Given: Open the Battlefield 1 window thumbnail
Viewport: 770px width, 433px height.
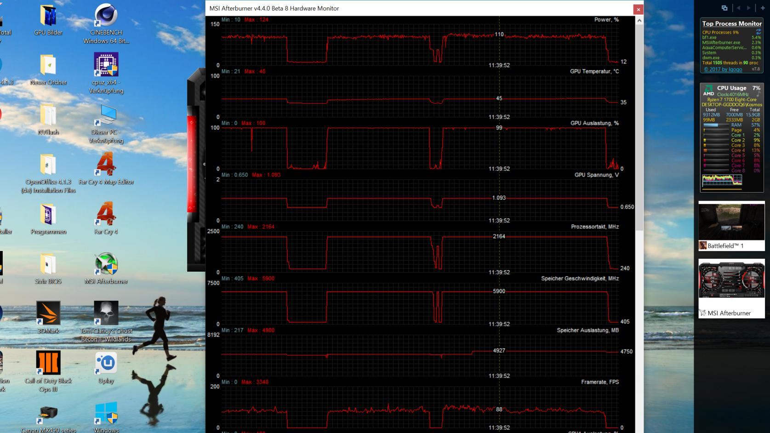Looking at the screenshot, I should [731, 226].
